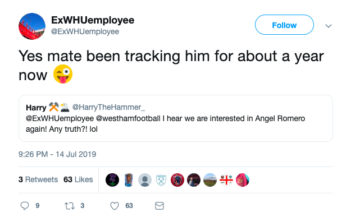View the 63 Likes list

coord(78,179)
